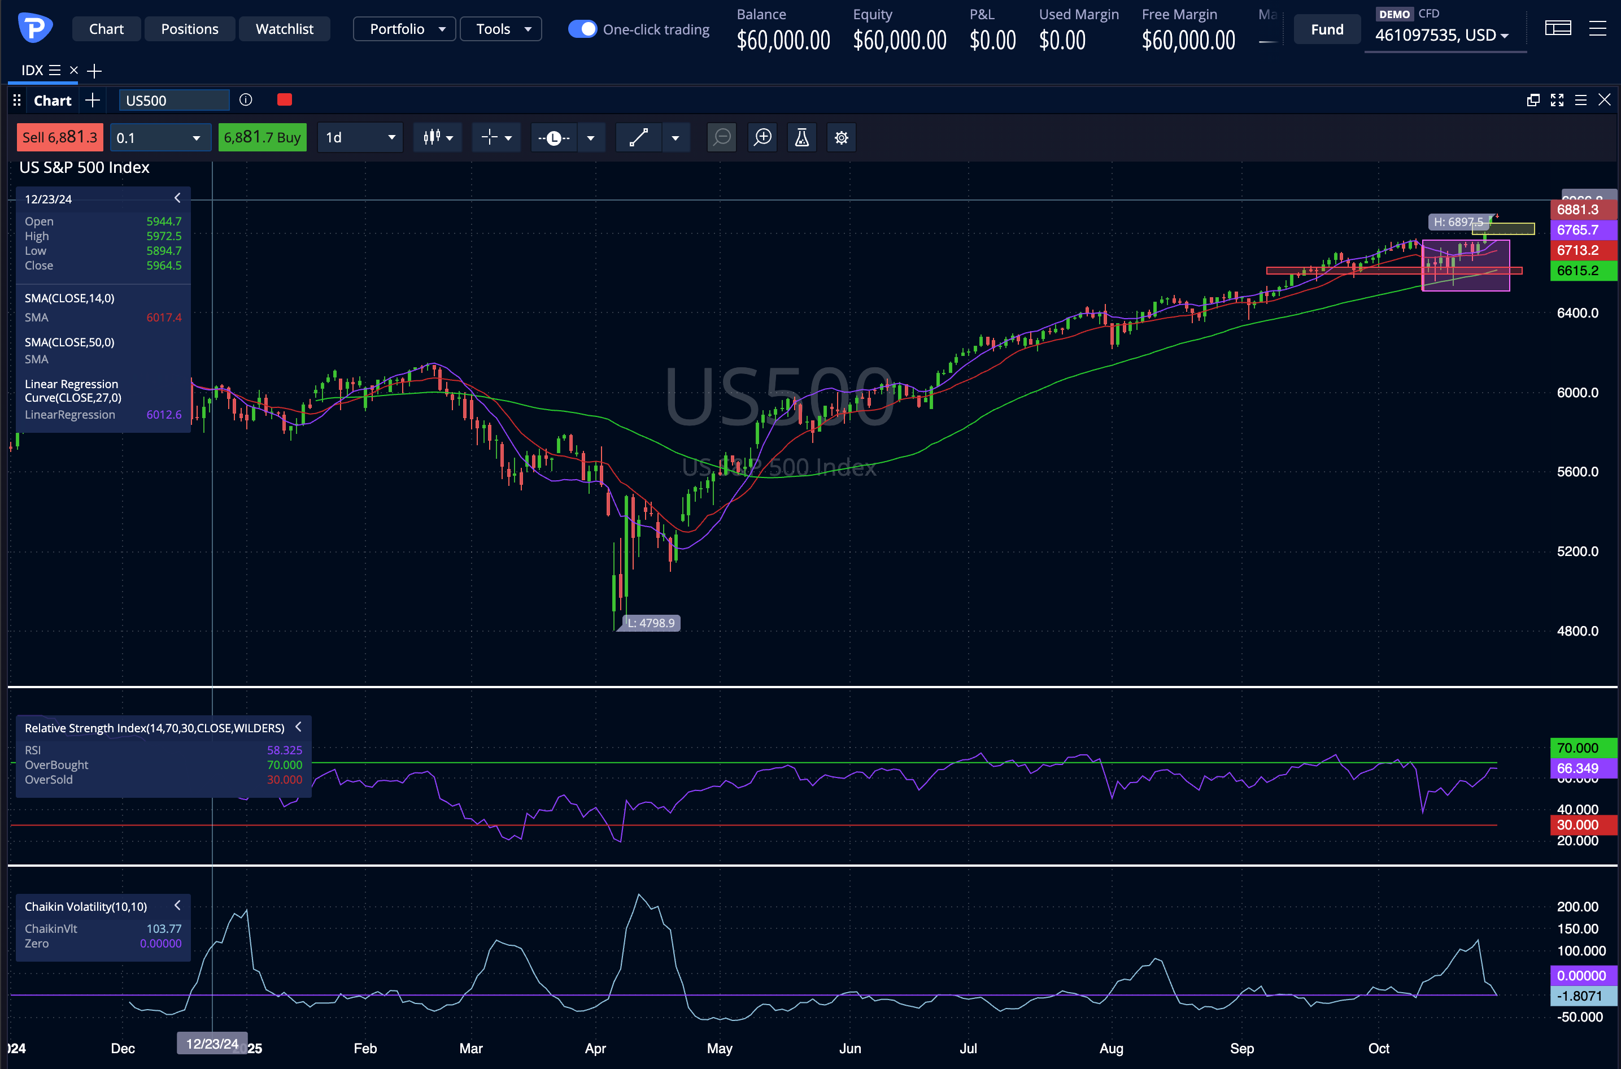This screenshot has width=1621, height=1069.
Task: Open the 1d timeframe dropdown
Action: click(x=360, y=137)
